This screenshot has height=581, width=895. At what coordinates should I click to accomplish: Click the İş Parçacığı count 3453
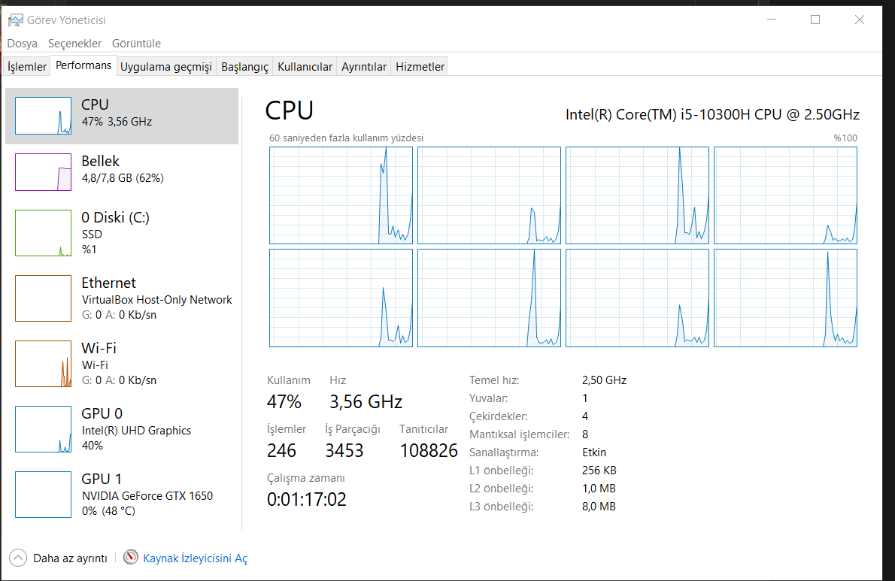point(344,450)
